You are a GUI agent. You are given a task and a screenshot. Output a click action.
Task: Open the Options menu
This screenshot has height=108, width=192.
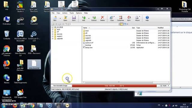coord(79,13)
